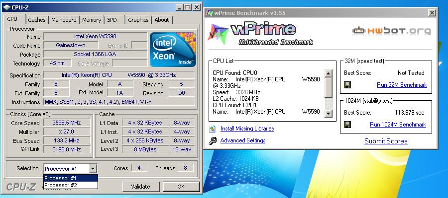
Task: Open the Advanced Settings link
Action: pyautogui.click(x=243, y=140)
